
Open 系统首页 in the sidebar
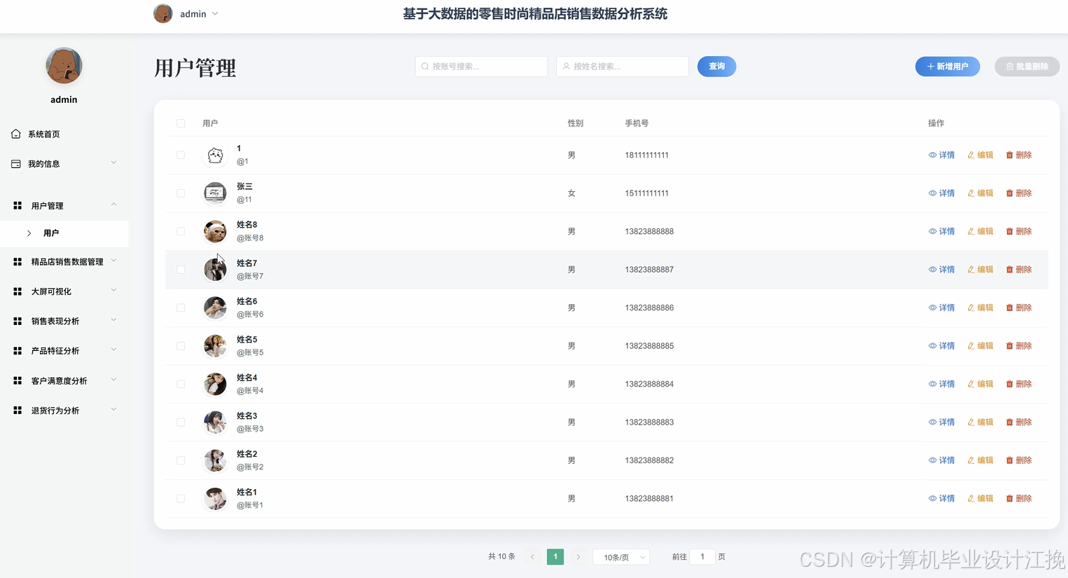44,134
